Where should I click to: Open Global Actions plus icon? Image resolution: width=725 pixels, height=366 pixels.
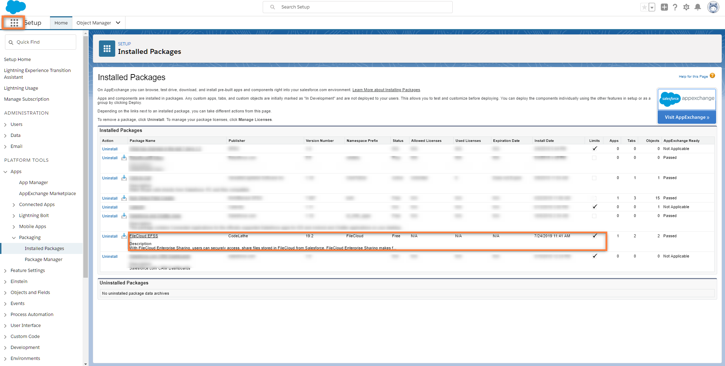click(664, 7)
